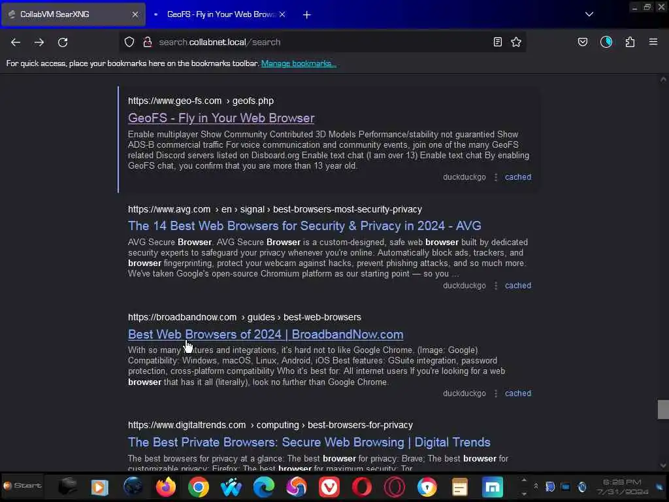Open Best Web Browsers of 2024 BroadbandNow result
The image size is (669, 502).
tap(265, 334)
